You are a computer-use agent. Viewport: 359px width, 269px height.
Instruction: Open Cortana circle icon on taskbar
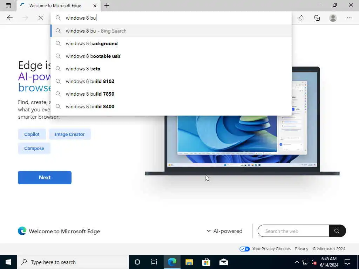click(137, 262)
